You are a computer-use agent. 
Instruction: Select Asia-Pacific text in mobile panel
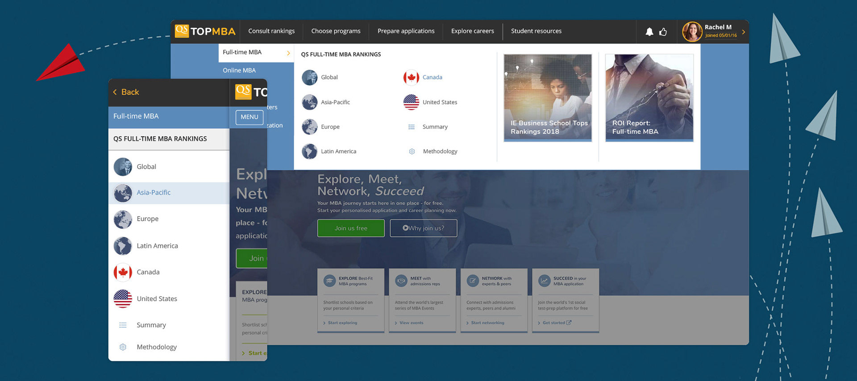[154, 193]
